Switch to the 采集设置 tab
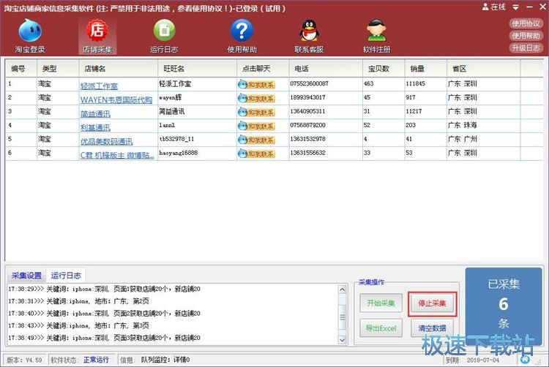Viewport: 549px width, 367px height. point(26,276)
